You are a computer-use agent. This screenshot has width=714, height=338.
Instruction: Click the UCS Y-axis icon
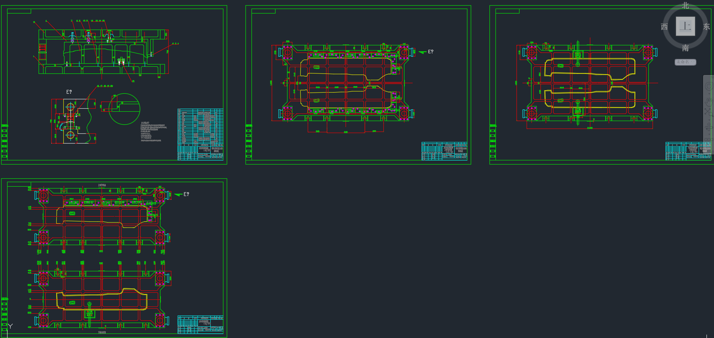[x=10, y=326]
